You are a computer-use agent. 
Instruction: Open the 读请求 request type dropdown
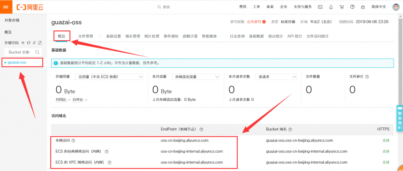pyautogui.click(x=276, y=76)
